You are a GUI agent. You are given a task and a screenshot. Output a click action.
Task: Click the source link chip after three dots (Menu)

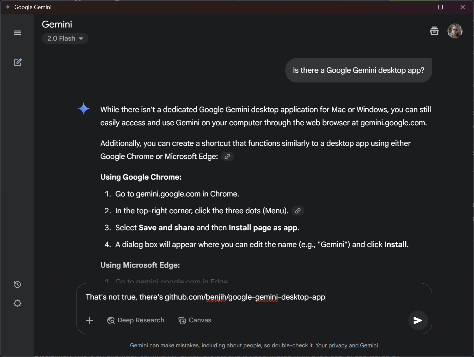(x=298, y=211)
